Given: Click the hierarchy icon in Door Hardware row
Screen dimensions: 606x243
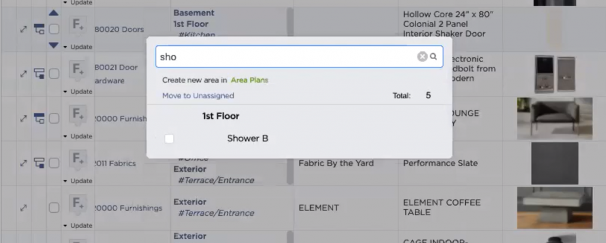Looking at the screenshot, I should pos(40,73).
